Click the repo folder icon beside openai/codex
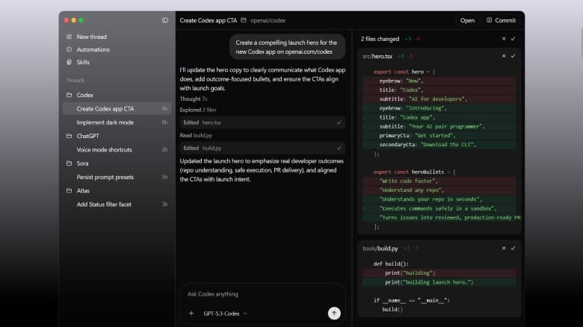583x327 pixels. [244, 20]
